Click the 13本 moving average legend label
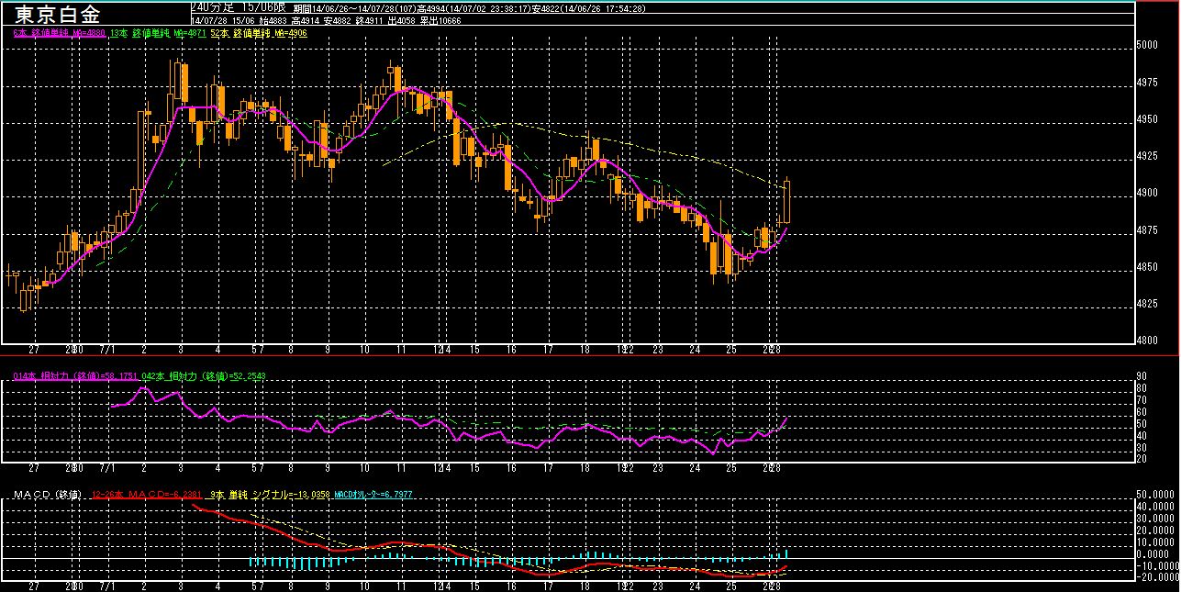The width and height of the screenshot is (1181, 592). coord(157,33)
